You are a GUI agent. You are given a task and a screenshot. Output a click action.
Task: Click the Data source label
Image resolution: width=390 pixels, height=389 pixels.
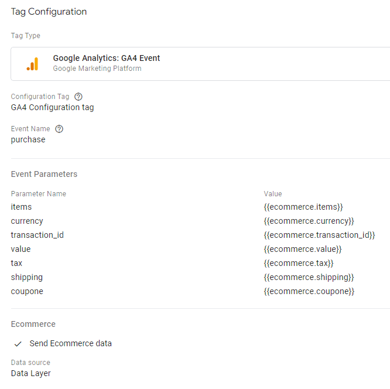click(30, 363)
